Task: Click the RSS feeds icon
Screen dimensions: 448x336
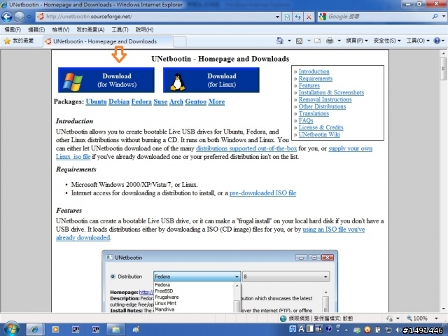Action: point(299,41)
